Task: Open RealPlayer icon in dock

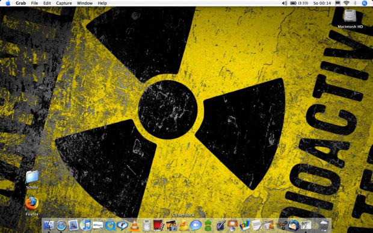Action: [x=122, y=225]
